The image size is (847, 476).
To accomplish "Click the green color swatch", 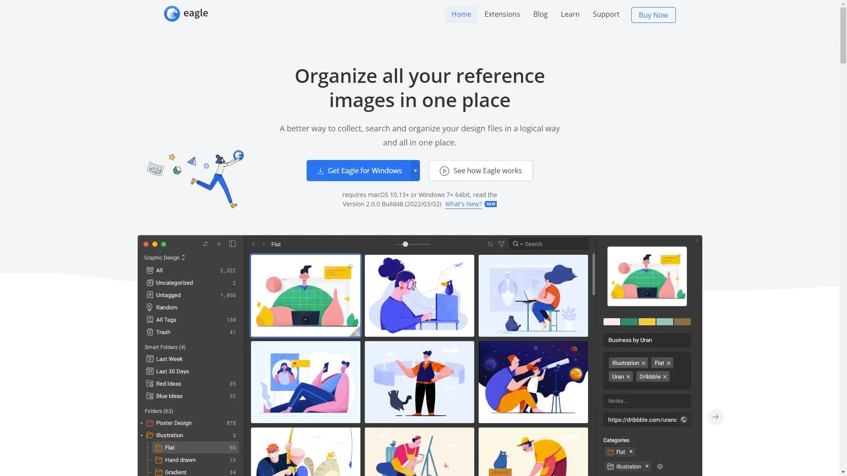I will click(630, 322).
